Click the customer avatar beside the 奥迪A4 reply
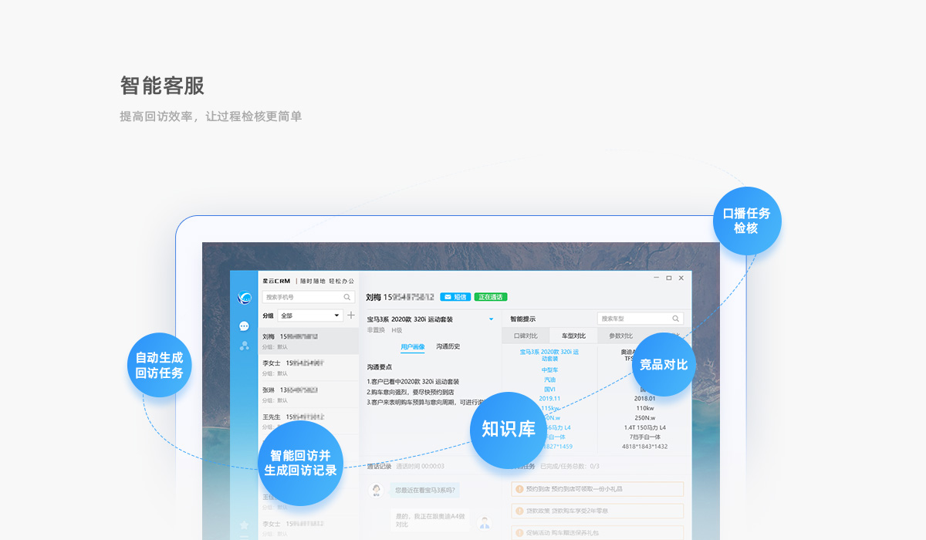 click(485, 522)
